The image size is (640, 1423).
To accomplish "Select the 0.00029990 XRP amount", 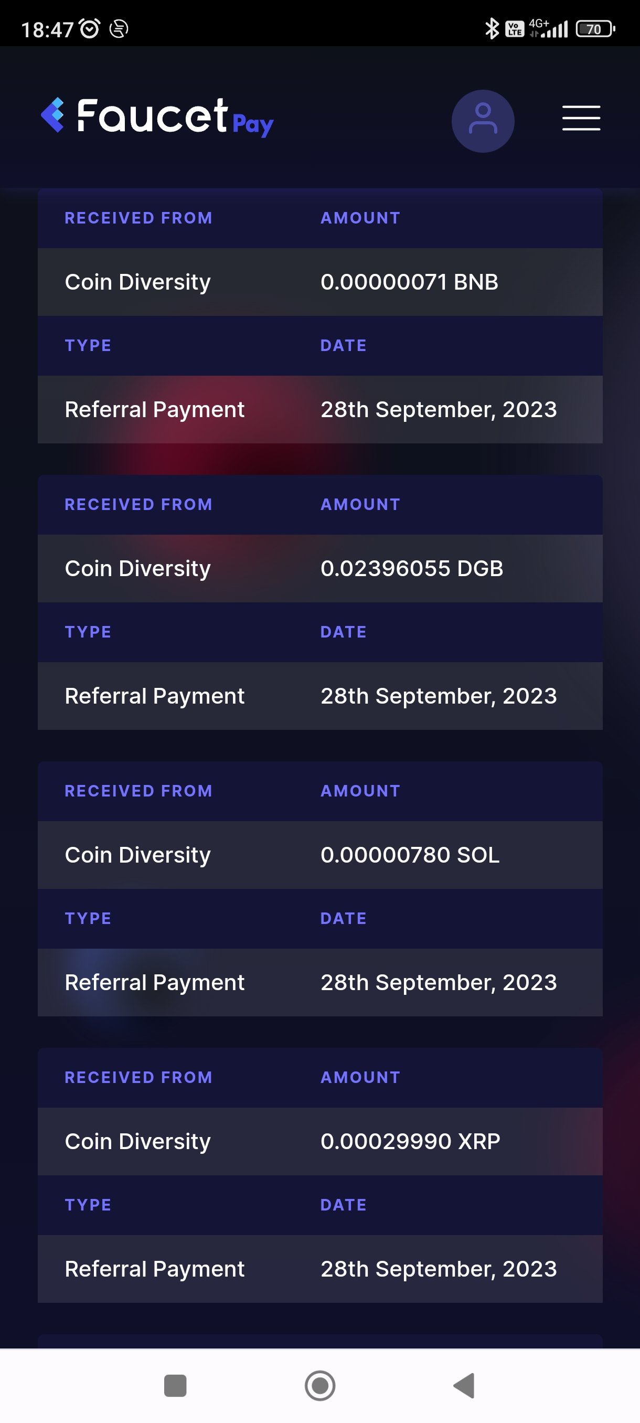I will (410, 1141).
